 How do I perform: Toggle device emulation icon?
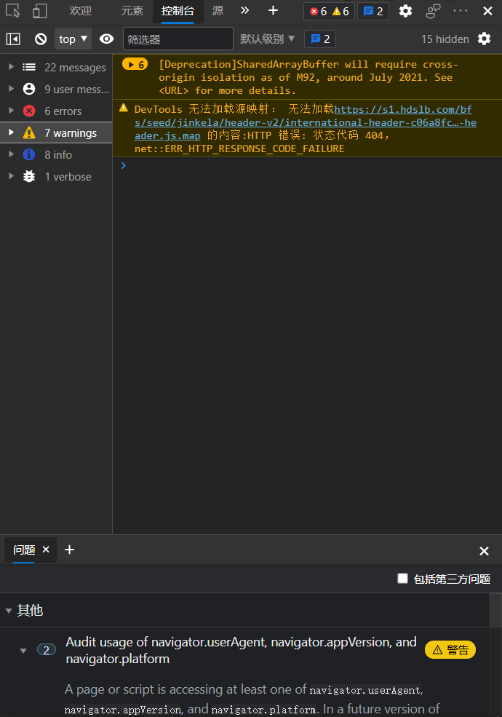pyautogui.click(x=40, y=10)
